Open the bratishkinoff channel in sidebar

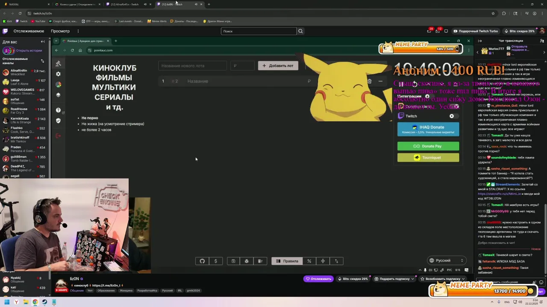pos(25,139)
